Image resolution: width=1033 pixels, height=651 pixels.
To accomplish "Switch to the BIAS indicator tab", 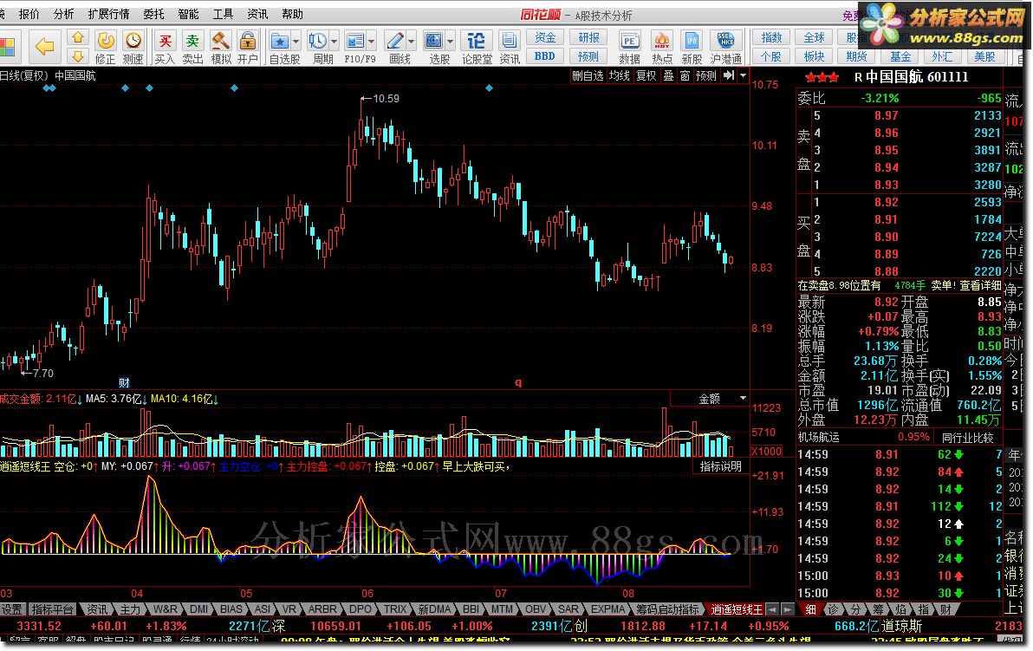I will (x=231, y=609).
